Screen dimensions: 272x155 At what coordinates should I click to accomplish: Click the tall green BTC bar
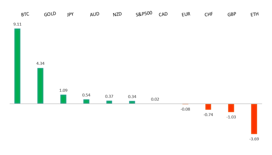pyautogui.click(x=17, y=66)
